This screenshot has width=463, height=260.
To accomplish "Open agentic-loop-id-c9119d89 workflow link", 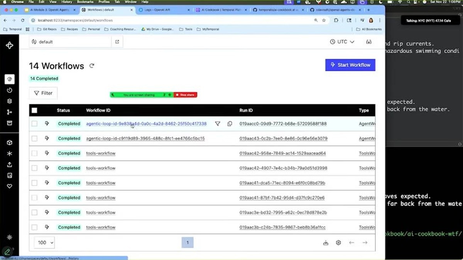I will click(x=145, y=139).
